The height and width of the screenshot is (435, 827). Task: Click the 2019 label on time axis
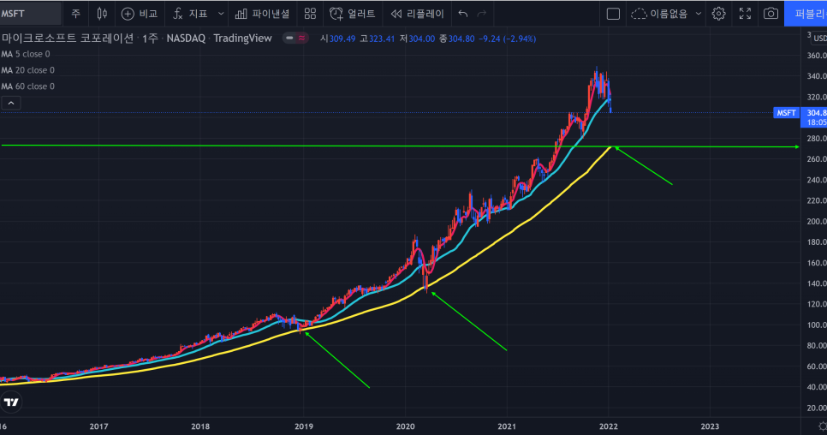(303, 426)
